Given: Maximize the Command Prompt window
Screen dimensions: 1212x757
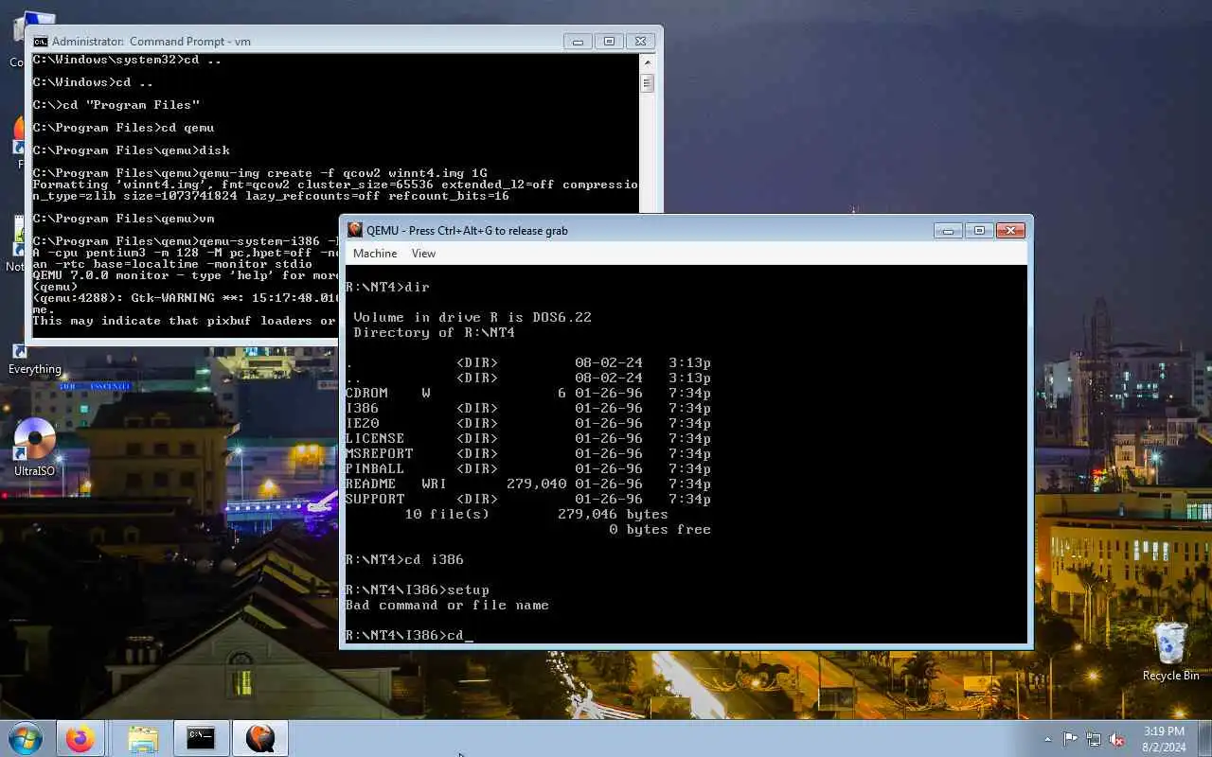Looking at the screenshot, I should click(609, 41).
